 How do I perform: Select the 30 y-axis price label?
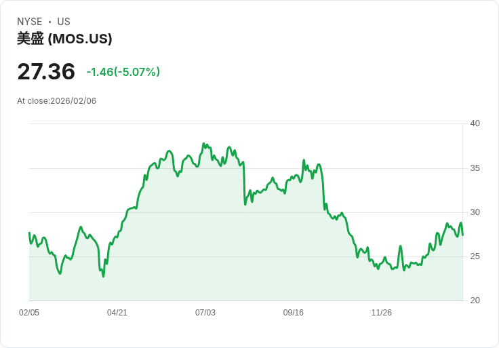pos(475,212)
